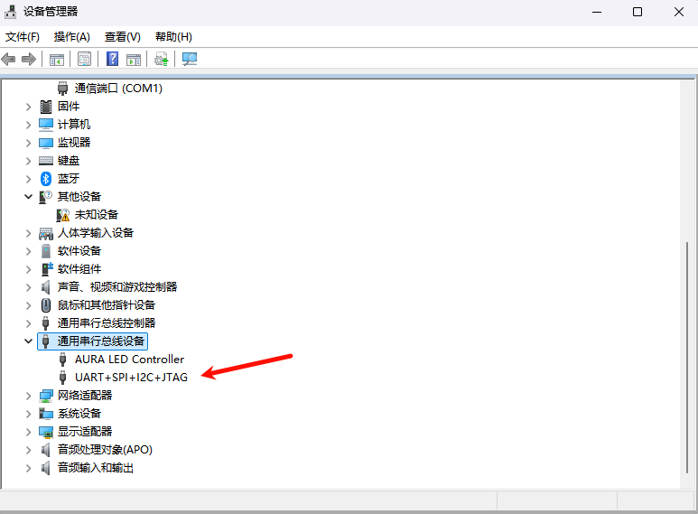Click the mouse icon beside 鼠标和其他指针设备
The height and width of the screenshot is (514, 698).
[46, 305]
